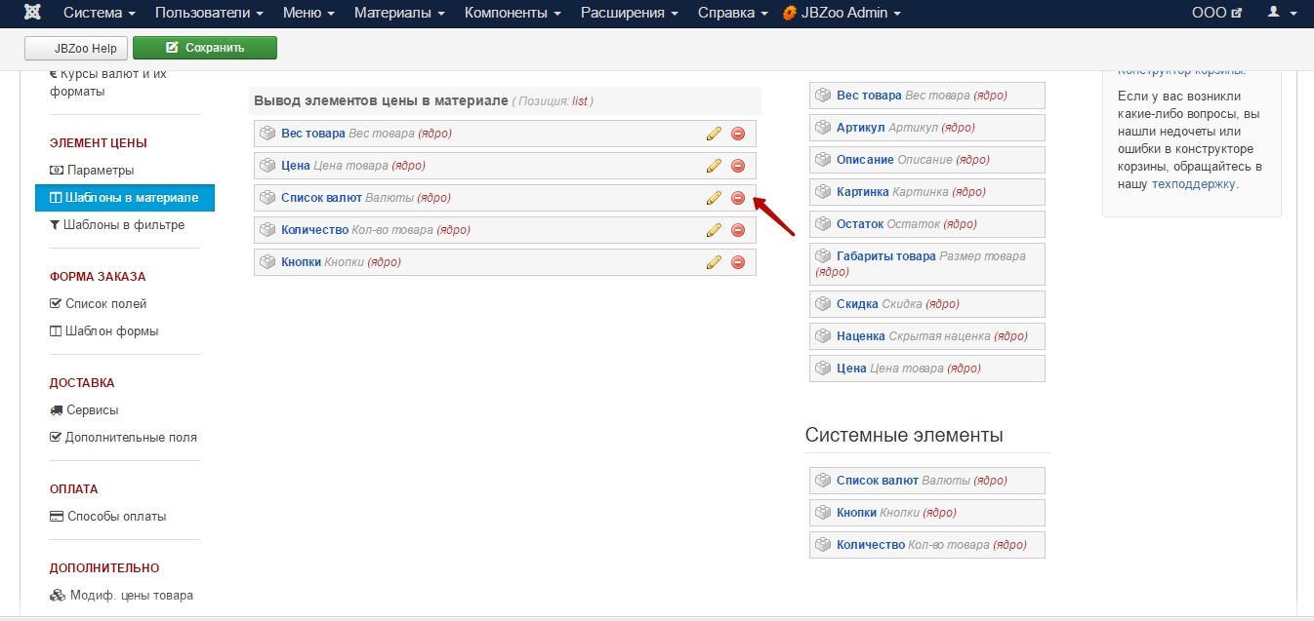
Task: Click pencil icon for Цена element
Action: pos(714,166)
